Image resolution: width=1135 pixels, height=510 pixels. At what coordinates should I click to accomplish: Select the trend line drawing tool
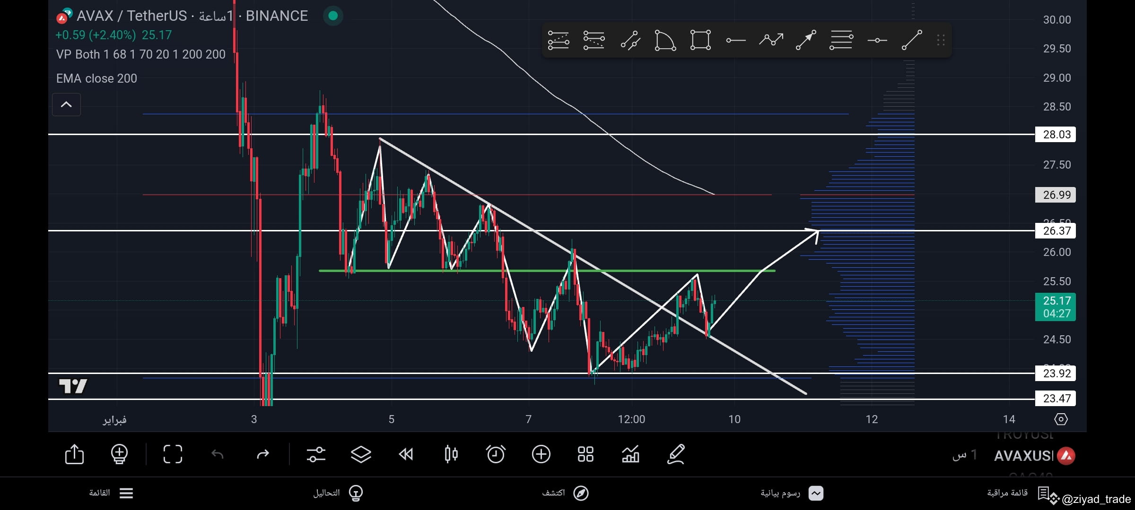tap(911, 40)
